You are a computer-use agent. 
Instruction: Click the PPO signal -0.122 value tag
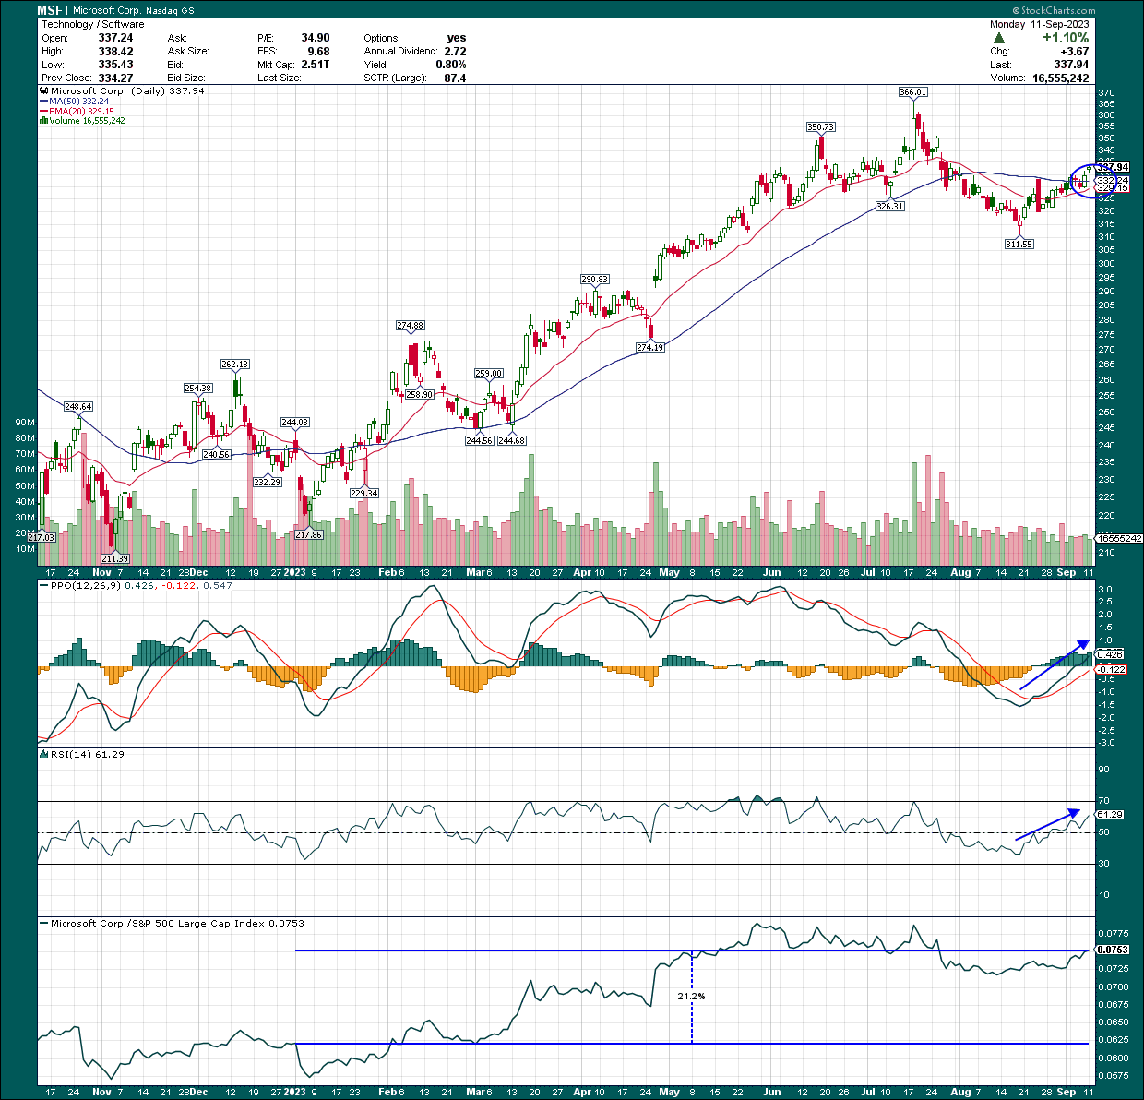pos(1111,670)
